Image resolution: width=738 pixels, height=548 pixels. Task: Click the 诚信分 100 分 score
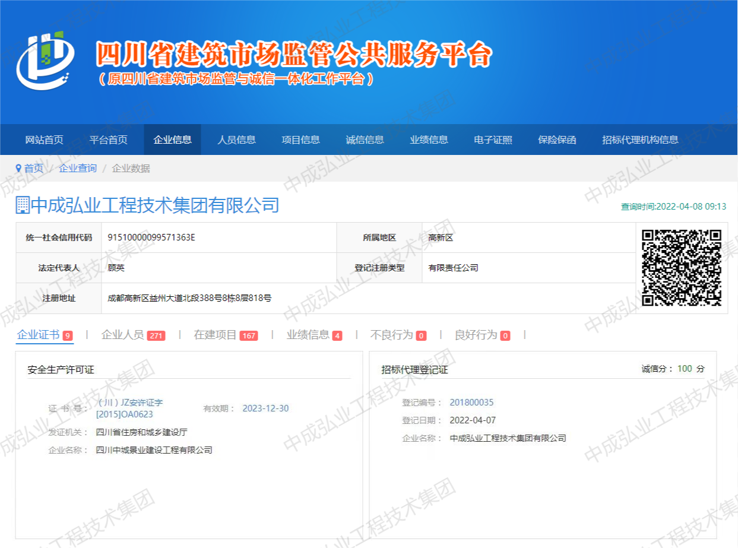coord(673,369)
